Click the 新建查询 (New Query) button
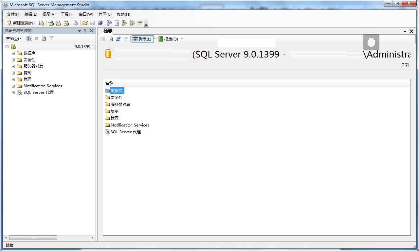Viewport: 419px width, 251px height. pyautogui.click(x=21, y=23)
